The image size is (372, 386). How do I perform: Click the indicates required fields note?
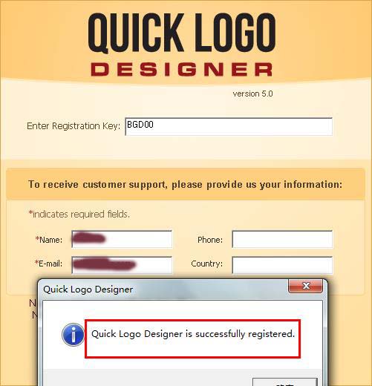coord(79,214)
